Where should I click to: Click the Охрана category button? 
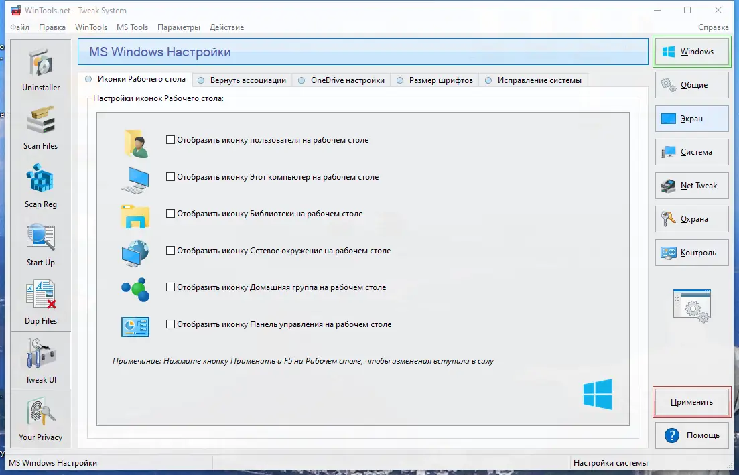(692, 219)
